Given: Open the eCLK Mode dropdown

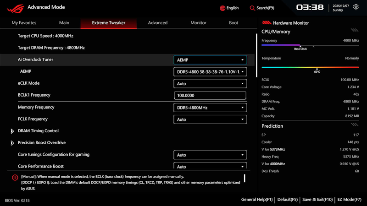Looking at the screenshot, I should click(210, 84).
